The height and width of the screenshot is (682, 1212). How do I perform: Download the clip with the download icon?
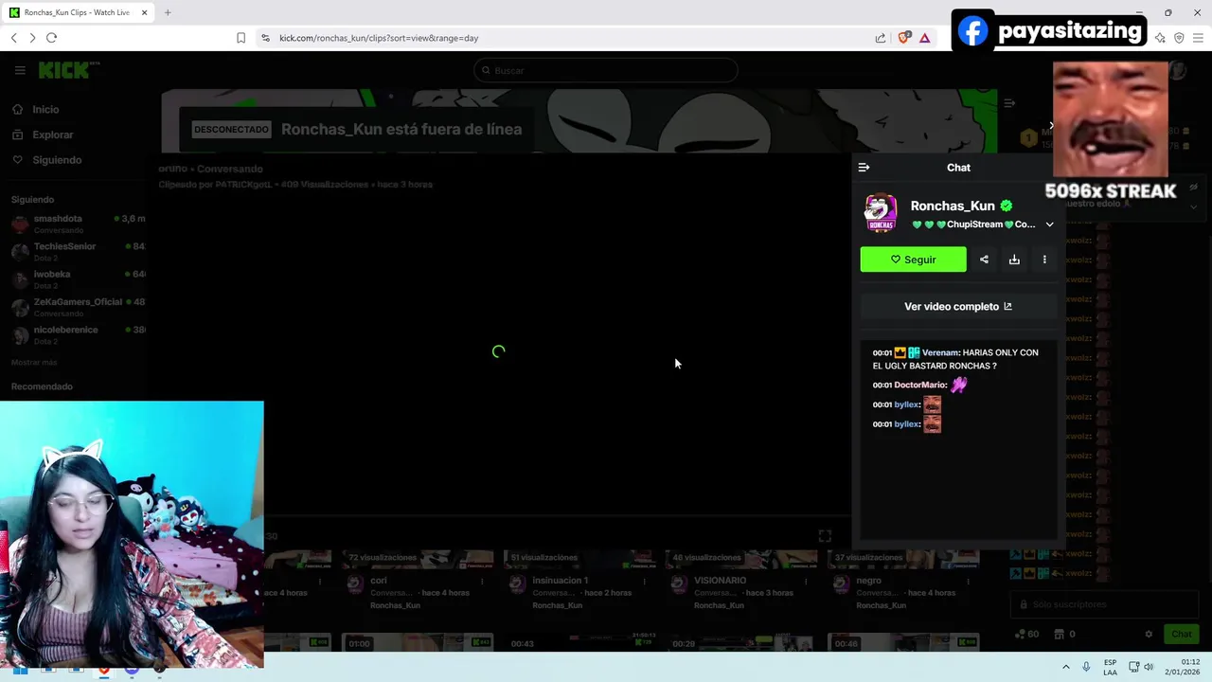tap(1014, 260)
